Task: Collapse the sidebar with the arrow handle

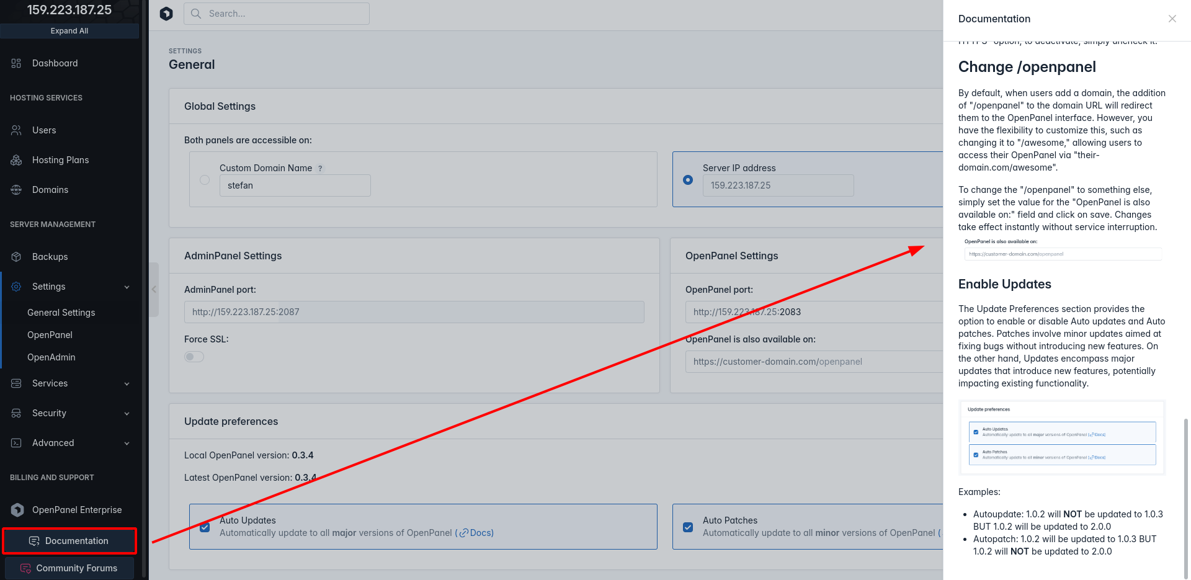Action: click(154, 289)
